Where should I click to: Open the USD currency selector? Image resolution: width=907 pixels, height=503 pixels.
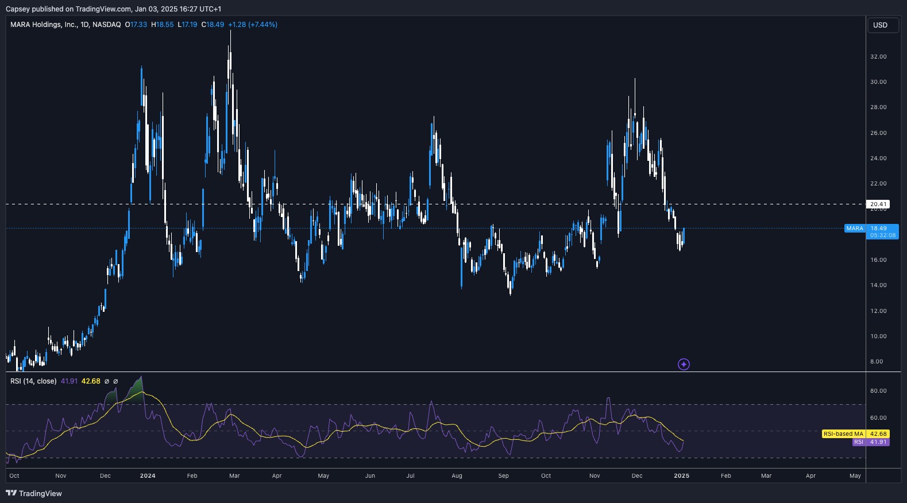[x=883, y=25]
